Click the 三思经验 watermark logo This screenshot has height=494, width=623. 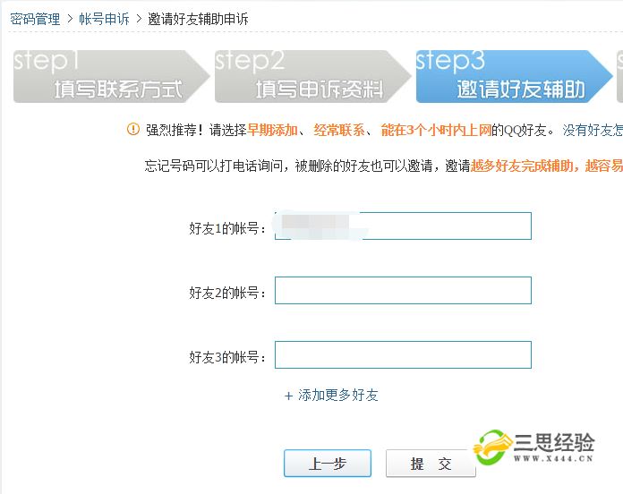coord(533,447)
